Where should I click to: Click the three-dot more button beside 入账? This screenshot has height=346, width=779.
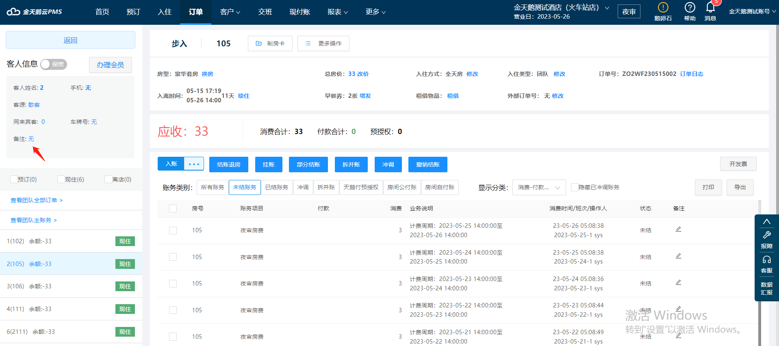point(194,164)
